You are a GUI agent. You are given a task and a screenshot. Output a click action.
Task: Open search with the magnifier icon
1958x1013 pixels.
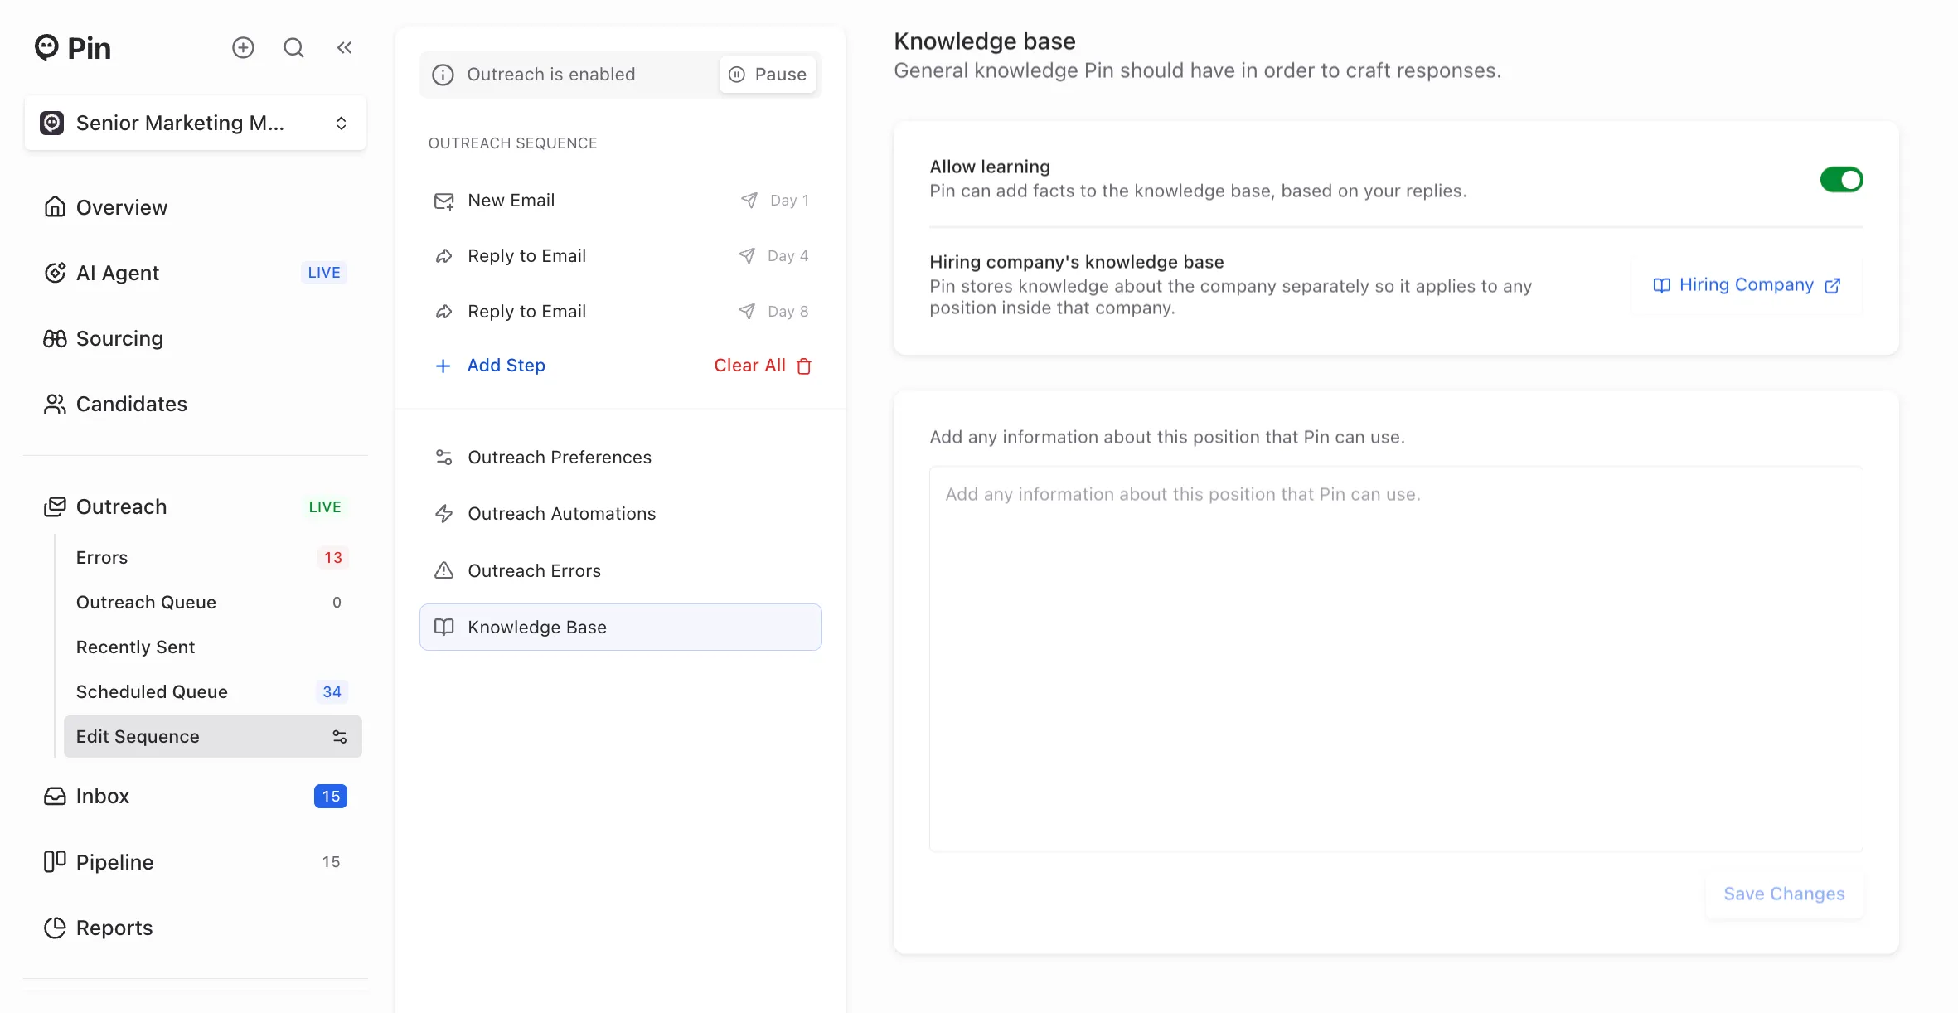click(x=293, y=47)
